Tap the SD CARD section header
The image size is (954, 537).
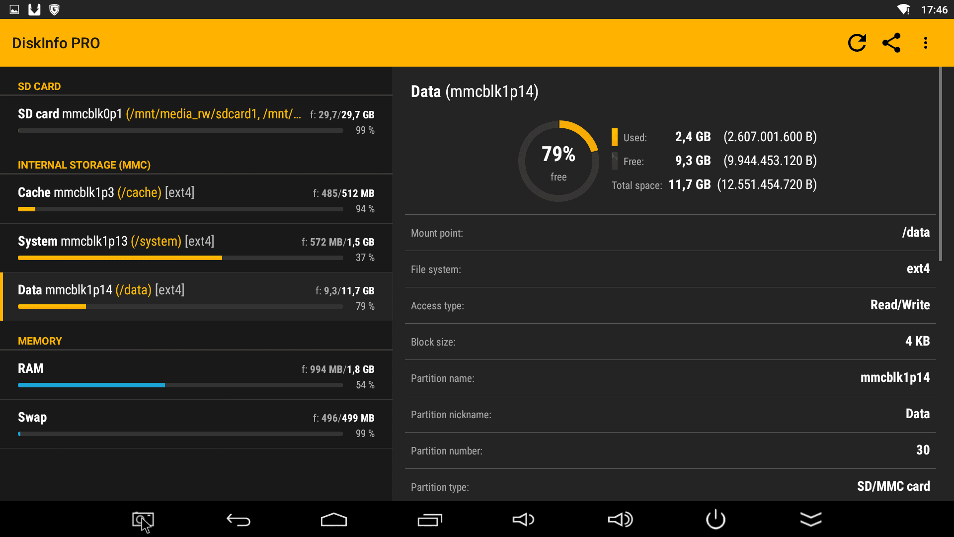39,87
